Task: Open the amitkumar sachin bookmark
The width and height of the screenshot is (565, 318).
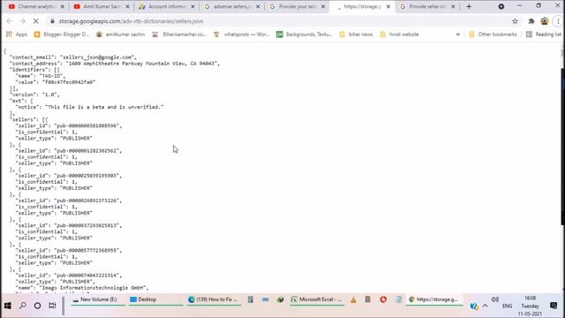Action: tap(120, 34)
